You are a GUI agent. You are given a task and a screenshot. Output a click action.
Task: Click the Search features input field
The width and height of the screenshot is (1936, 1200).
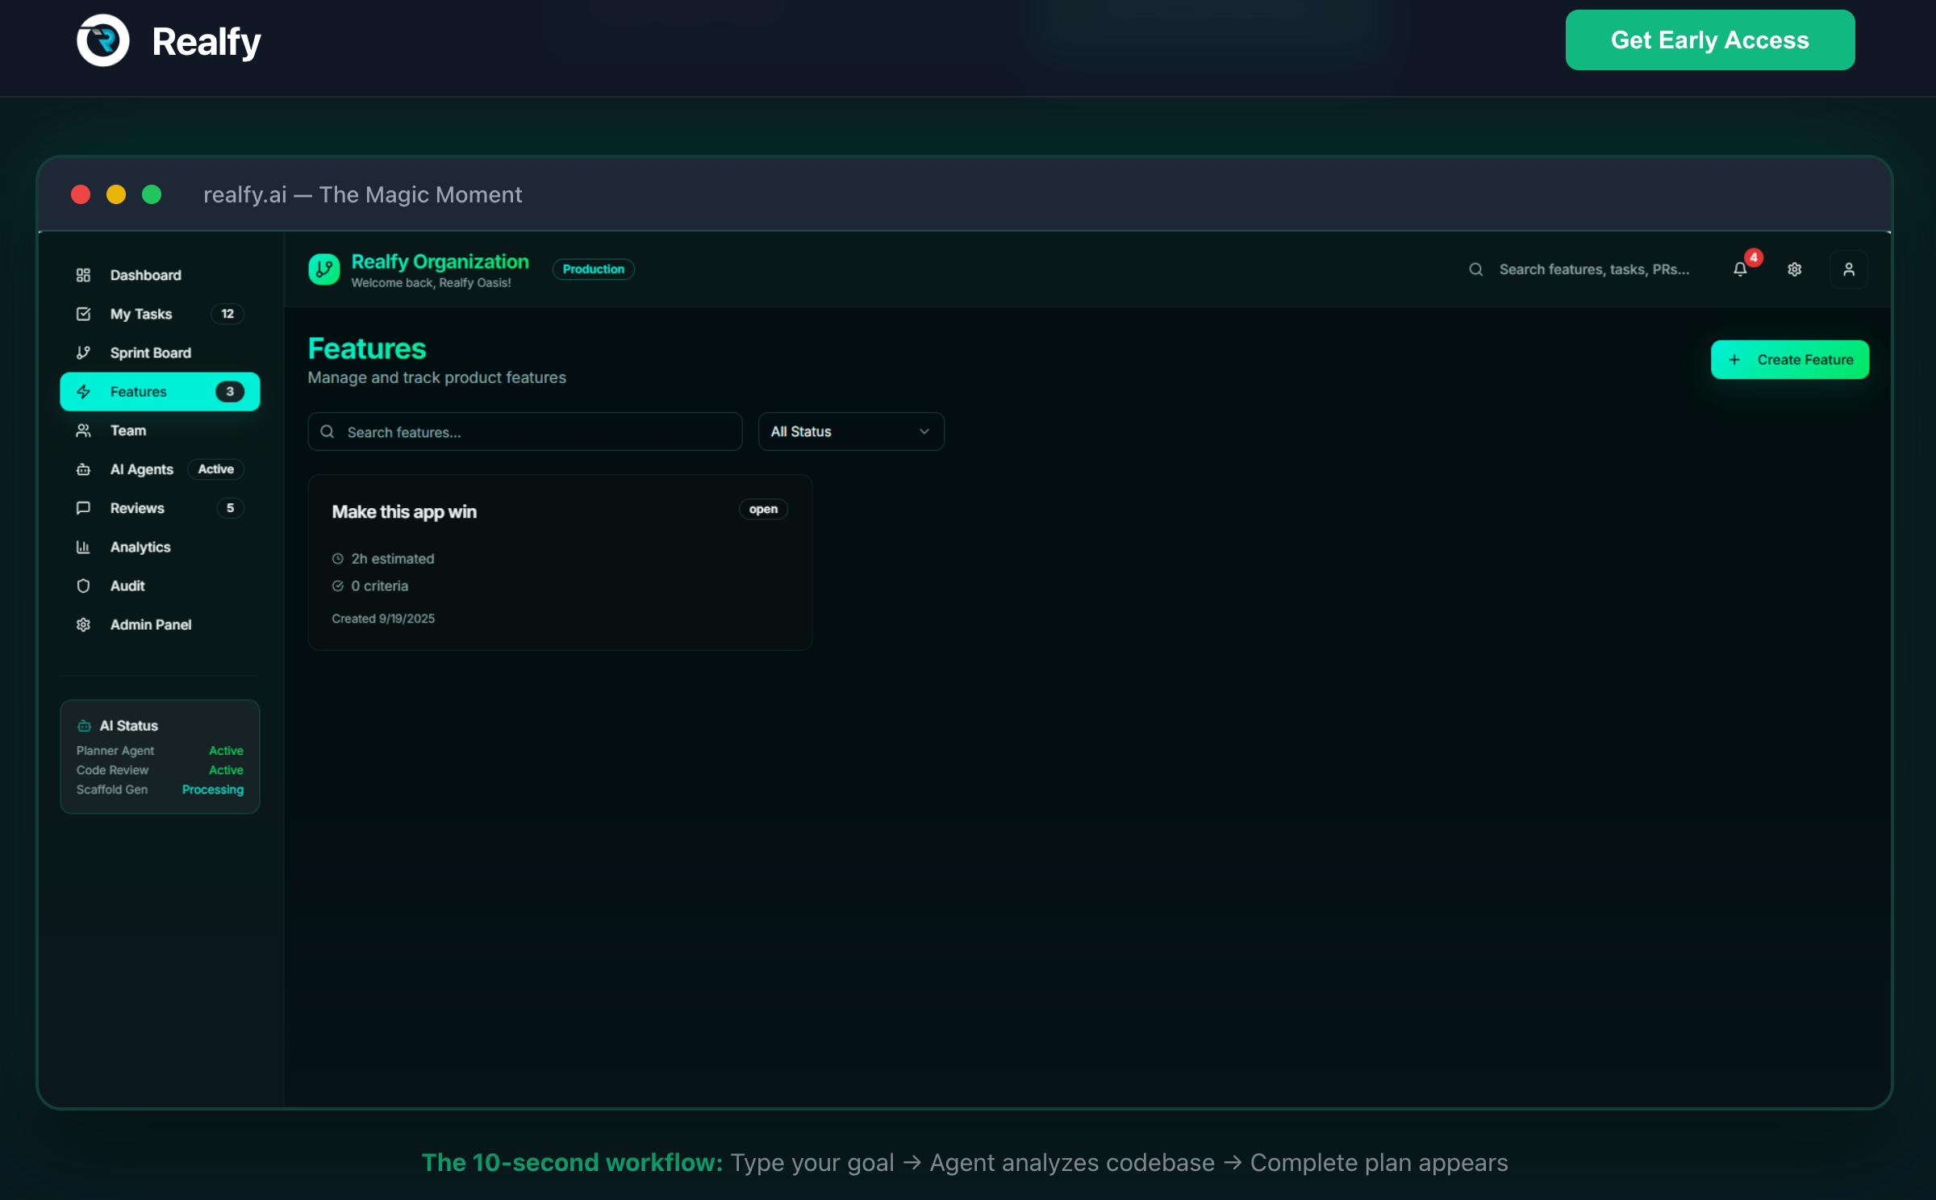[x=532, y=432]
